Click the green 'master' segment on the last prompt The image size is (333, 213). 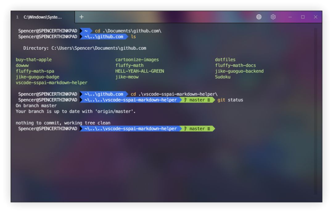197,128
